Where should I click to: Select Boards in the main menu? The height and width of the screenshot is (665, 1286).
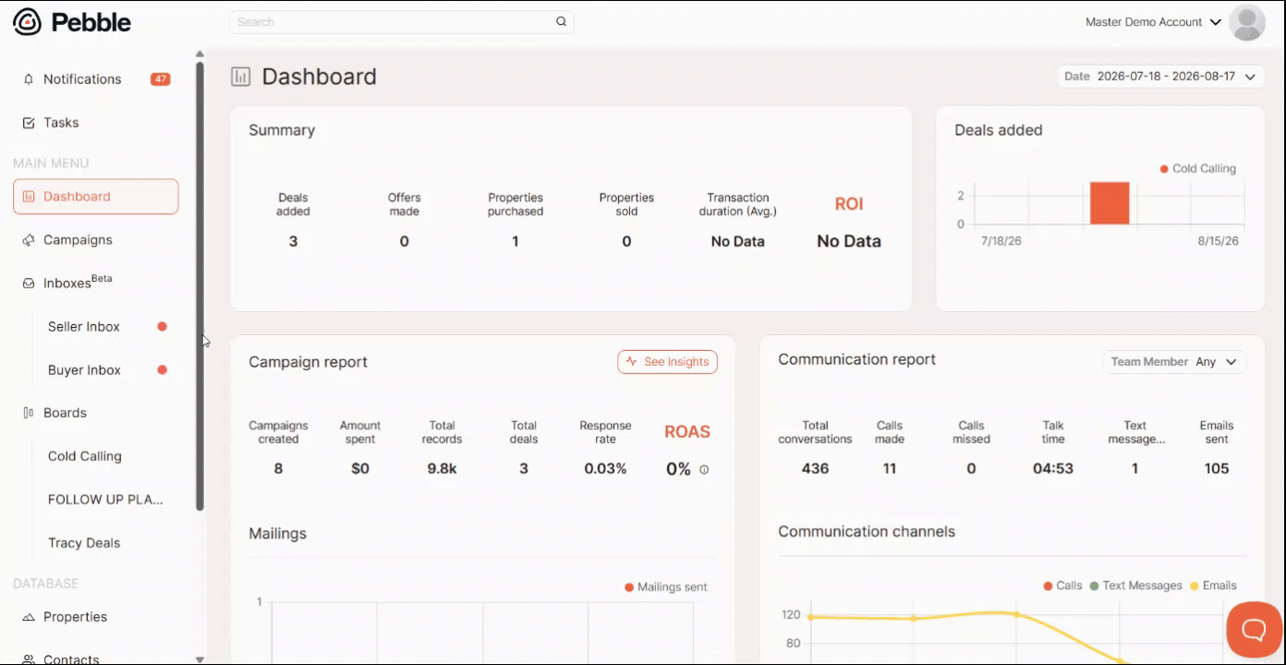(x=65, y=413)
